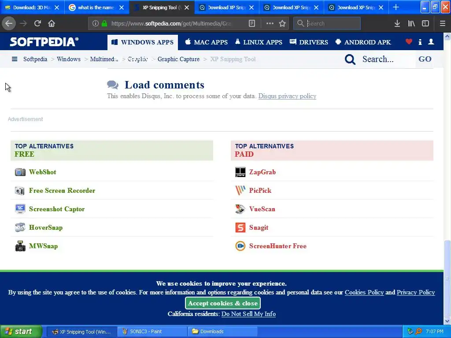Open Downloads folder taskbar item
The image size is (451, 338).
click(x=222, y=331)
